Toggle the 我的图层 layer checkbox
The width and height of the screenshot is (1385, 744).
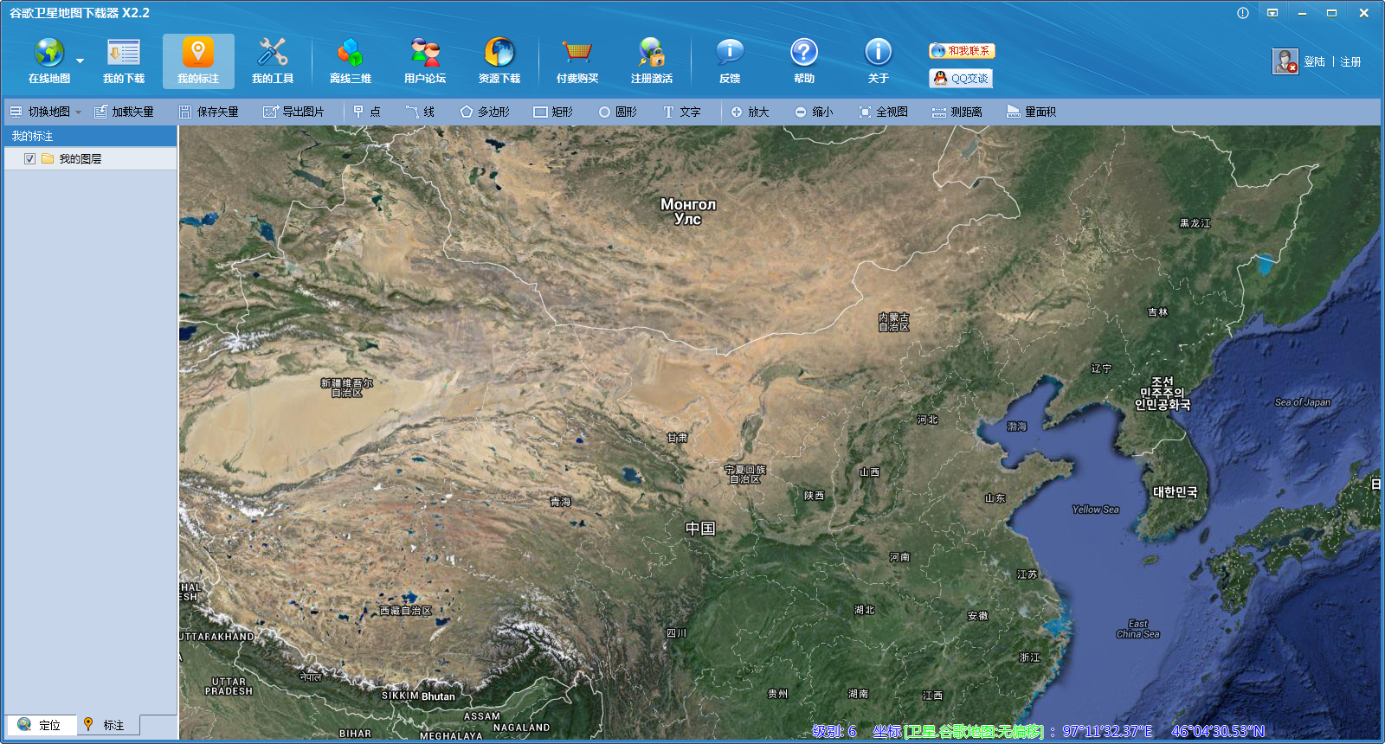pos(30,159)
